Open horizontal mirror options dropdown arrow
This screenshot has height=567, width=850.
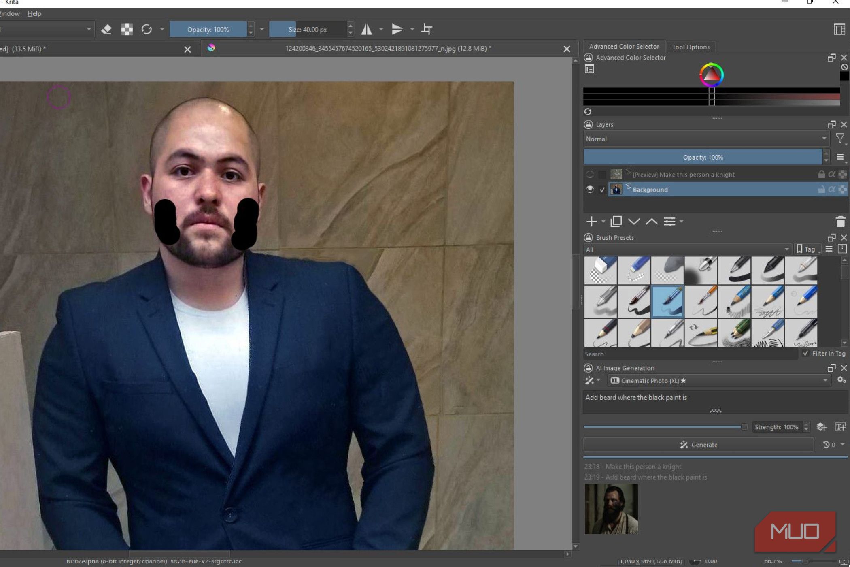[381, 29]
